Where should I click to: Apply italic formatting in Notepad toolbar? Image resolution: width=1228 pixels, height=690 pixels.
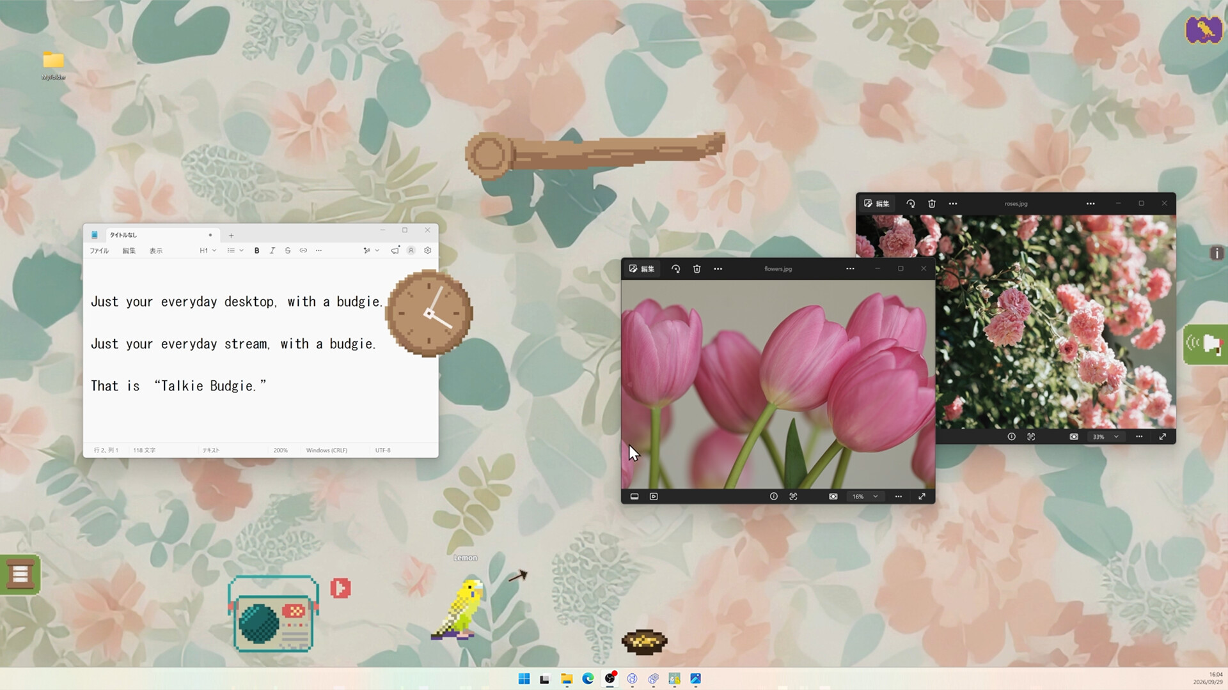(x=272, y=250)
